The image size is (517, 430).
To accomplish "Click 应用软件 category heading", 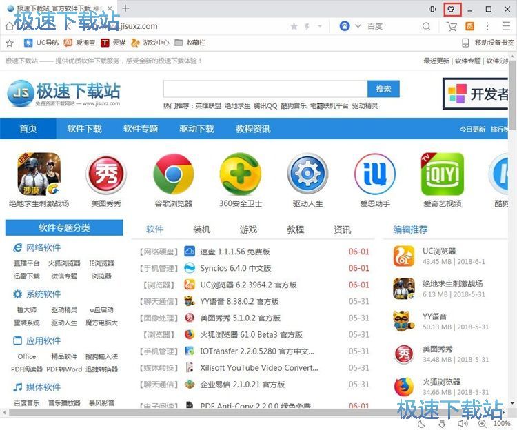I will click(x=43, y=340).
